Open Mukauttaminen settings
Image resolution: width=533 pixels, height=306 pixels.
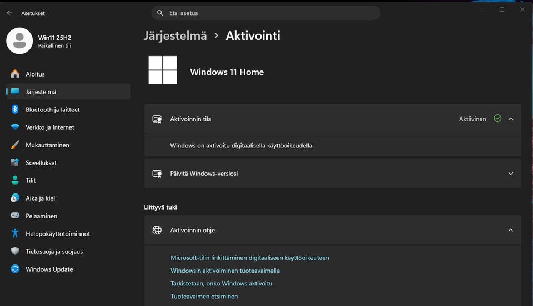(68, 145)
